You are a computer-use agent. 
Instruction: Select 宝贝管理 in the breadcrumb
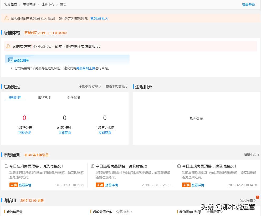29,4
